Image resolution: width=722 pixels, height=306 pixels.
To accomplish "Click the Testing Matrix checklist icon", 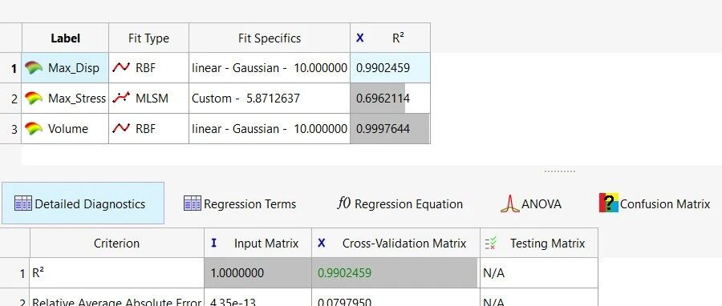I will pyautogui.click(x=491, y=243).
